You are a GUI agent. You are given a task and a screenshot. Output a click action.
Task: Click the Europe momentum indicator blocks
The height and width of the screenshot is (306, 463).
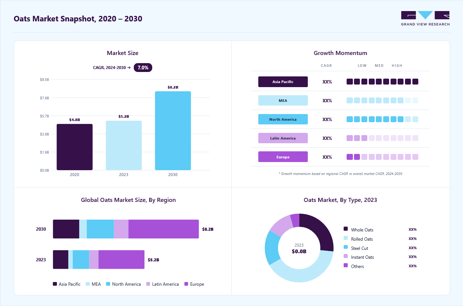coord(382,157)
